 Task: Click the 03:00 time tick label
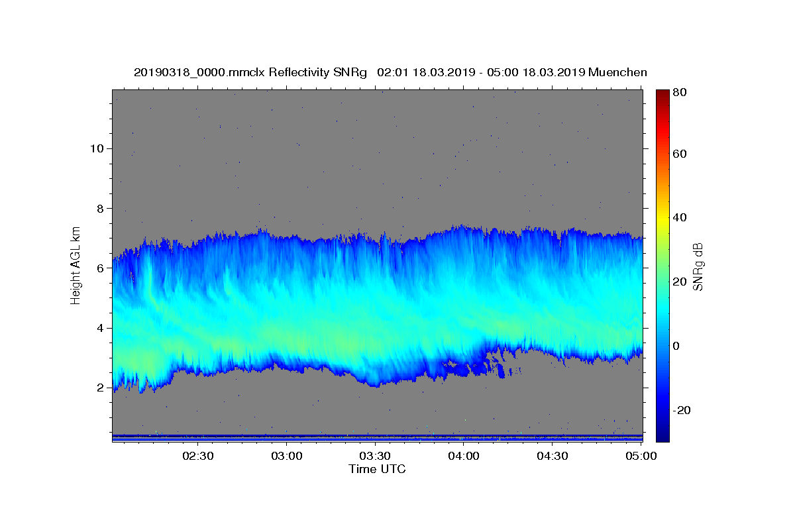pos(287,456)
